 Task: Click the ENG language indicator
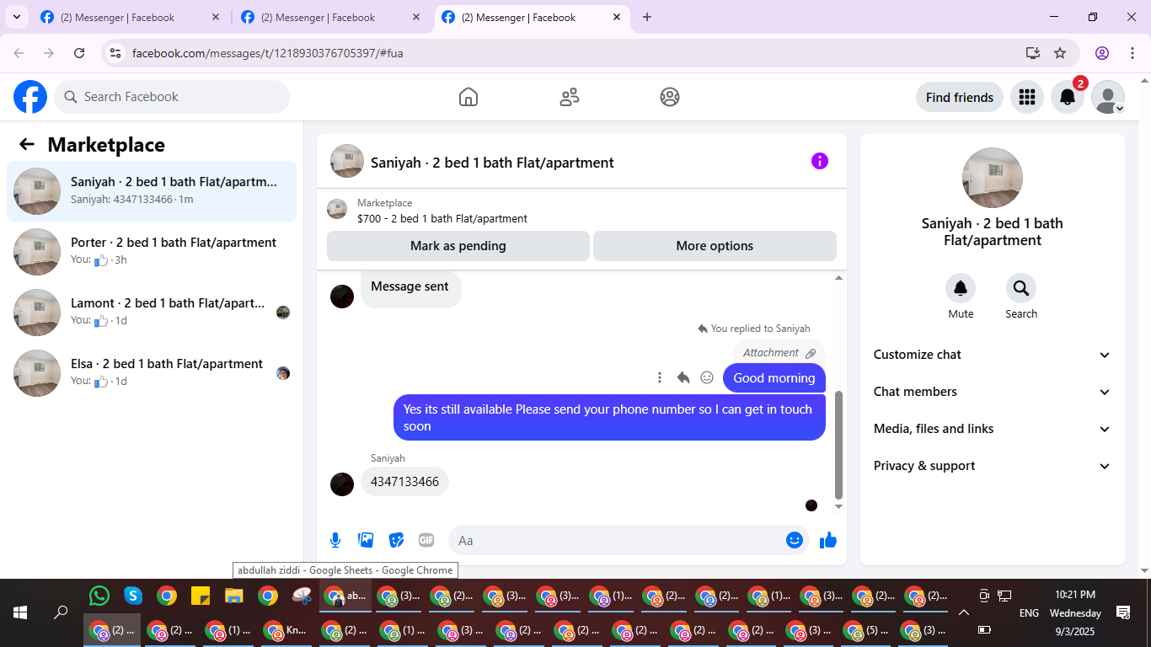[1029, 613]
